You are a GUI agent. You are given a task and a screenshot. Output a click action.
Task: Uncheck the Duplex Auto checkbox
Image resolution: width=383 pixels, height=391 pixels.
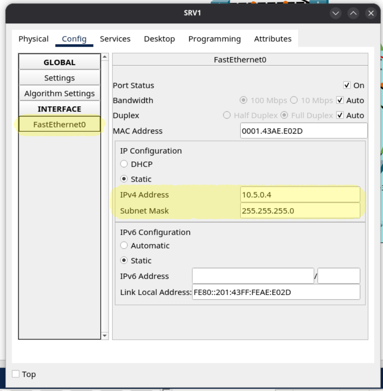pyautogui.click(x=340, y=116)
